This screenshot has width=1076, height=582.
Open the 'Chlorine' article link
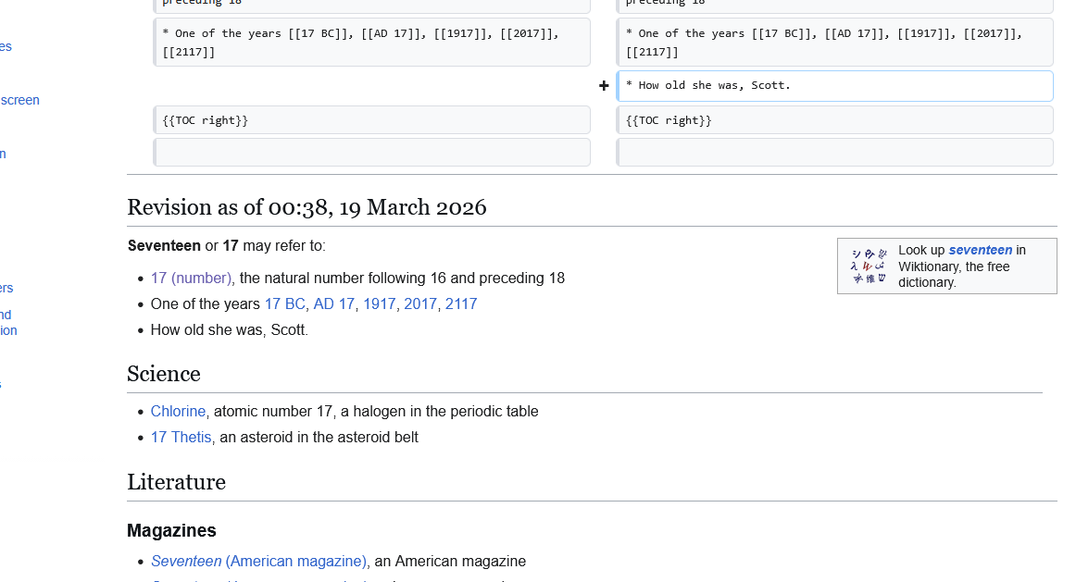[178, 412]
